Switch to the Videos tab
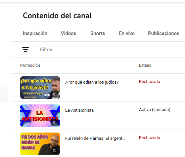185x157 pixels. point(69,33)
